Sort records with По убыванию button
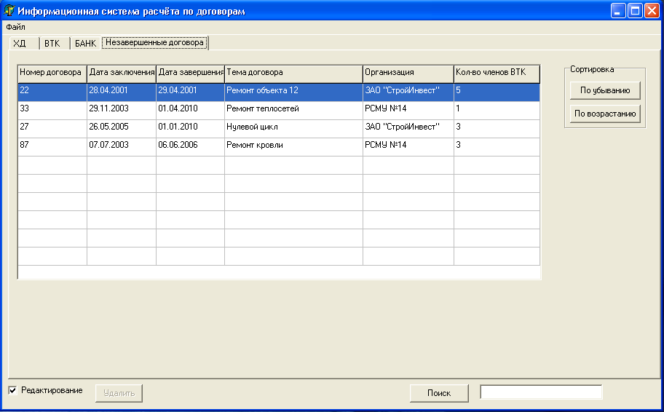Screen dimensions: 664x412 tap(605, 90)
